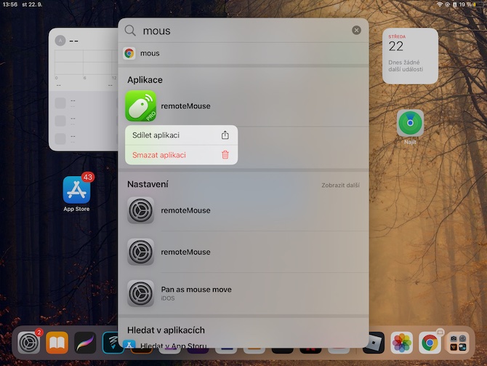Launch Procreate from the dock
Image resolution: width=487 pixels, height=366 pixels.
pyautogui.click(x=85, y=343)
